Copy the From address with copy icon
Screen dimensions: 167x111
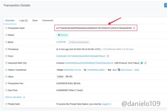pyautogui.click(x=108, y=56)
